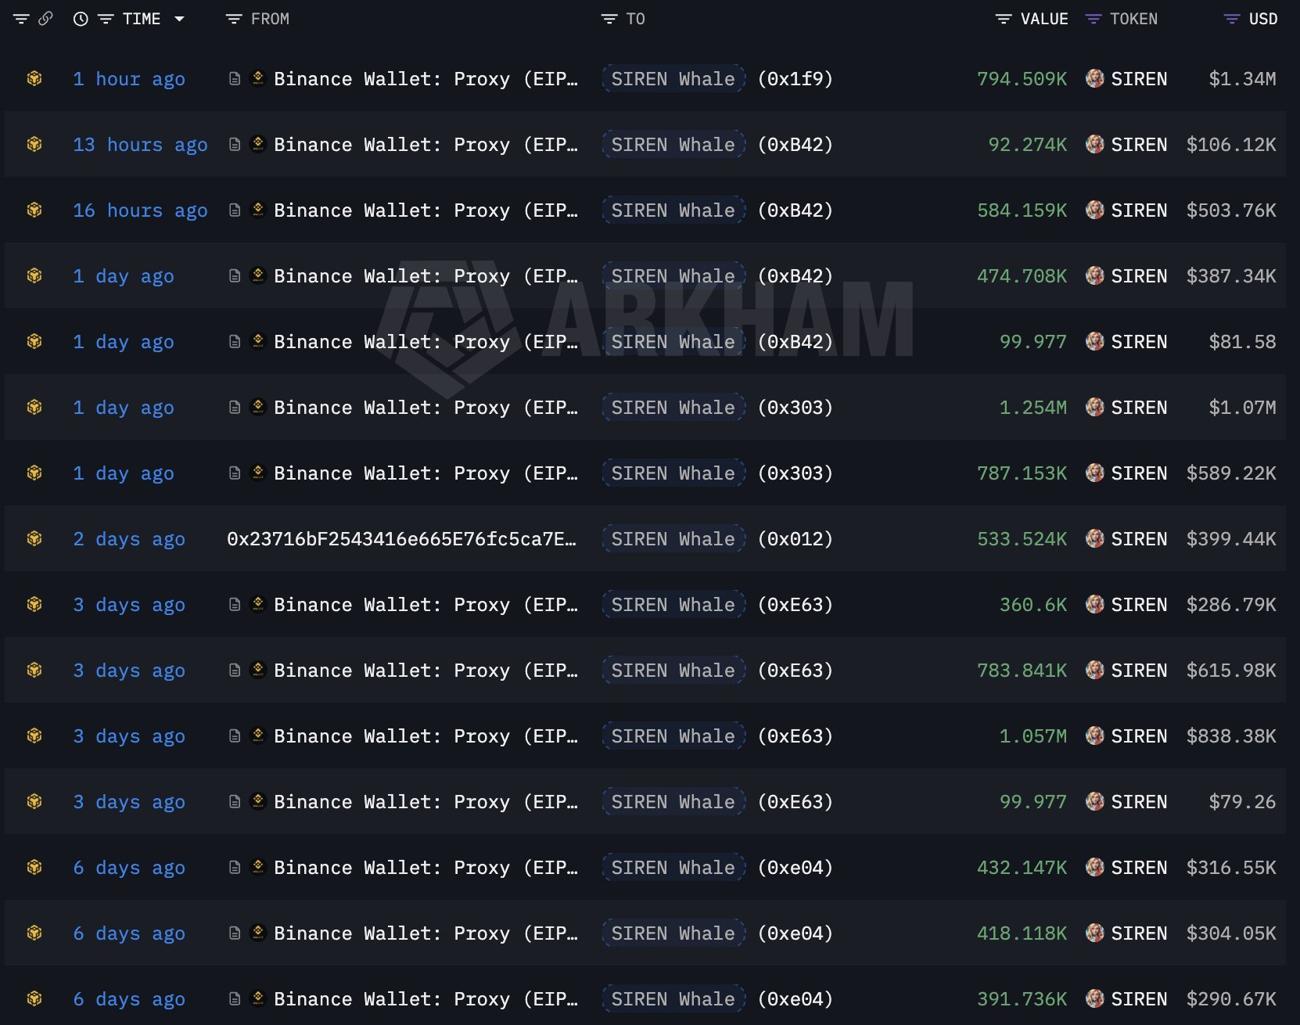Click the BNB chain icon in the 794.509K row
Image resolution: width=1300 pixels, height=1025 pixels.
[x=34, y=78]
